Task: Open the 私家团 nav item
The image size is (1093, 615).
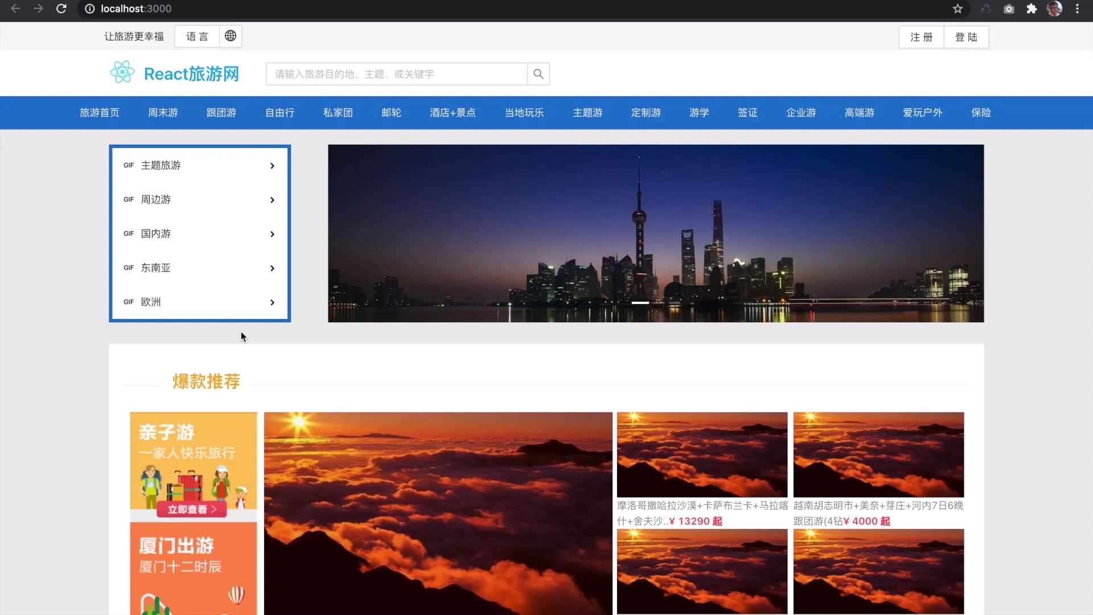Action: [x=338, y=113]
